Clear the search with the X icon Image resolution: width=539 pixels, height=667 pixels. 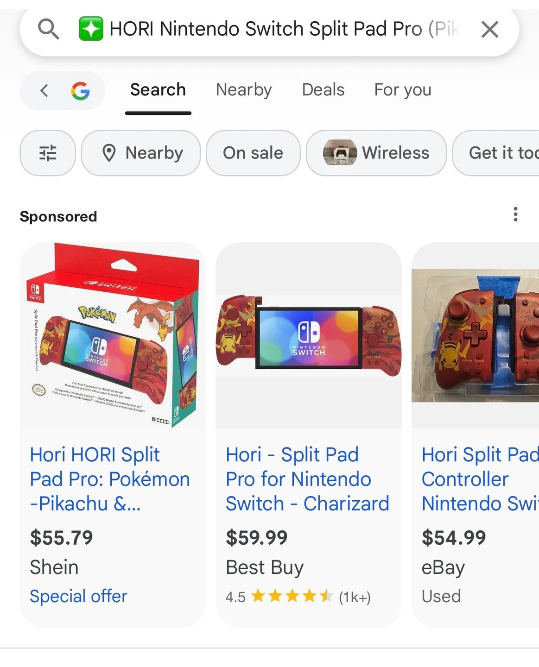point(489,30)
